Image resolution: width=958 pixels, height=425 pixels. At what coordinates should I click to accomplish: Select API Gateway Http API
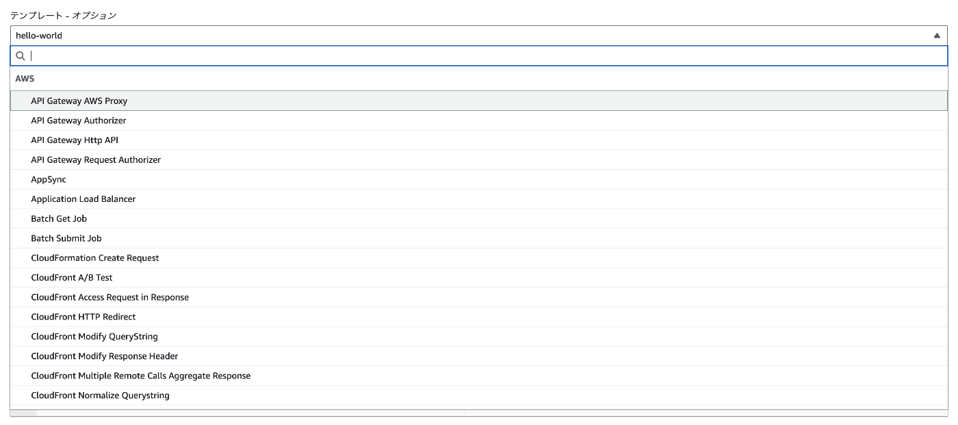479,140
